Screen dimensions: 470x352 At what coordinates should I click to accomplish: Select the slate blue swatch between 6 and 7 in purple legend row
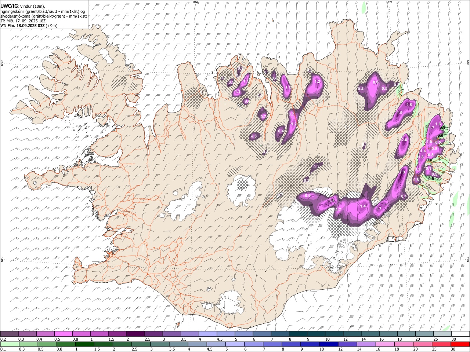[x=262, y=334]
